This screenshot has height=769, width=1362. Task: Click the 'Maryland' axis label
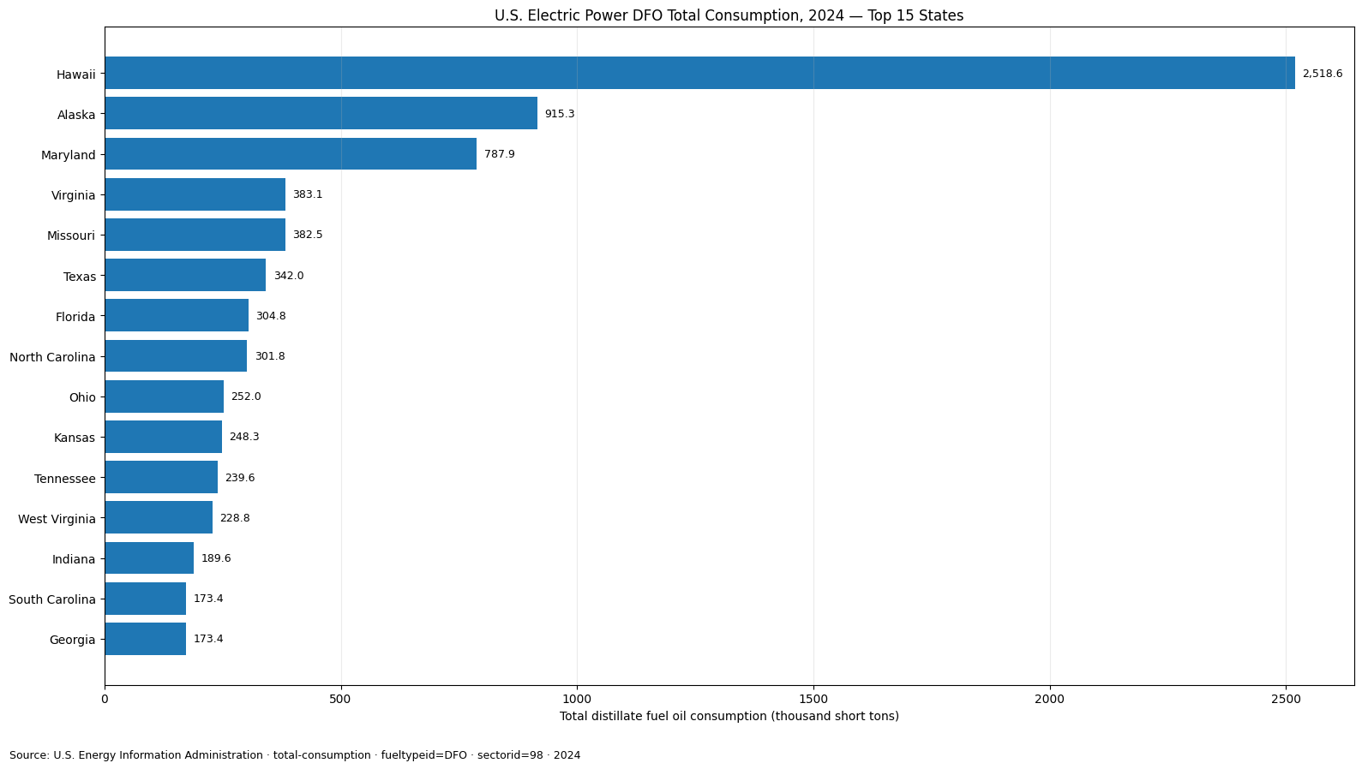click(x=69, y=155)
